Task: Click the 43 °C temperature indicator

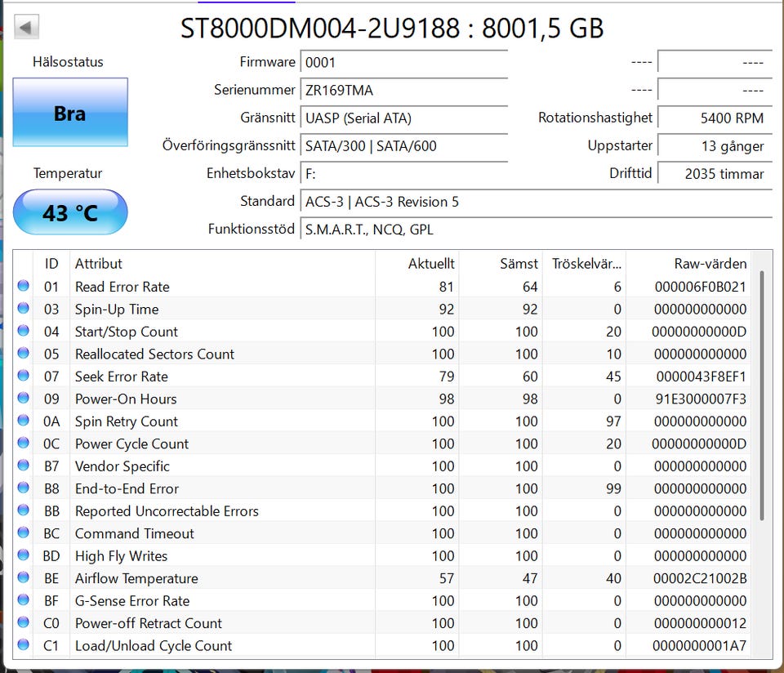Action: [x=70, y=212]
